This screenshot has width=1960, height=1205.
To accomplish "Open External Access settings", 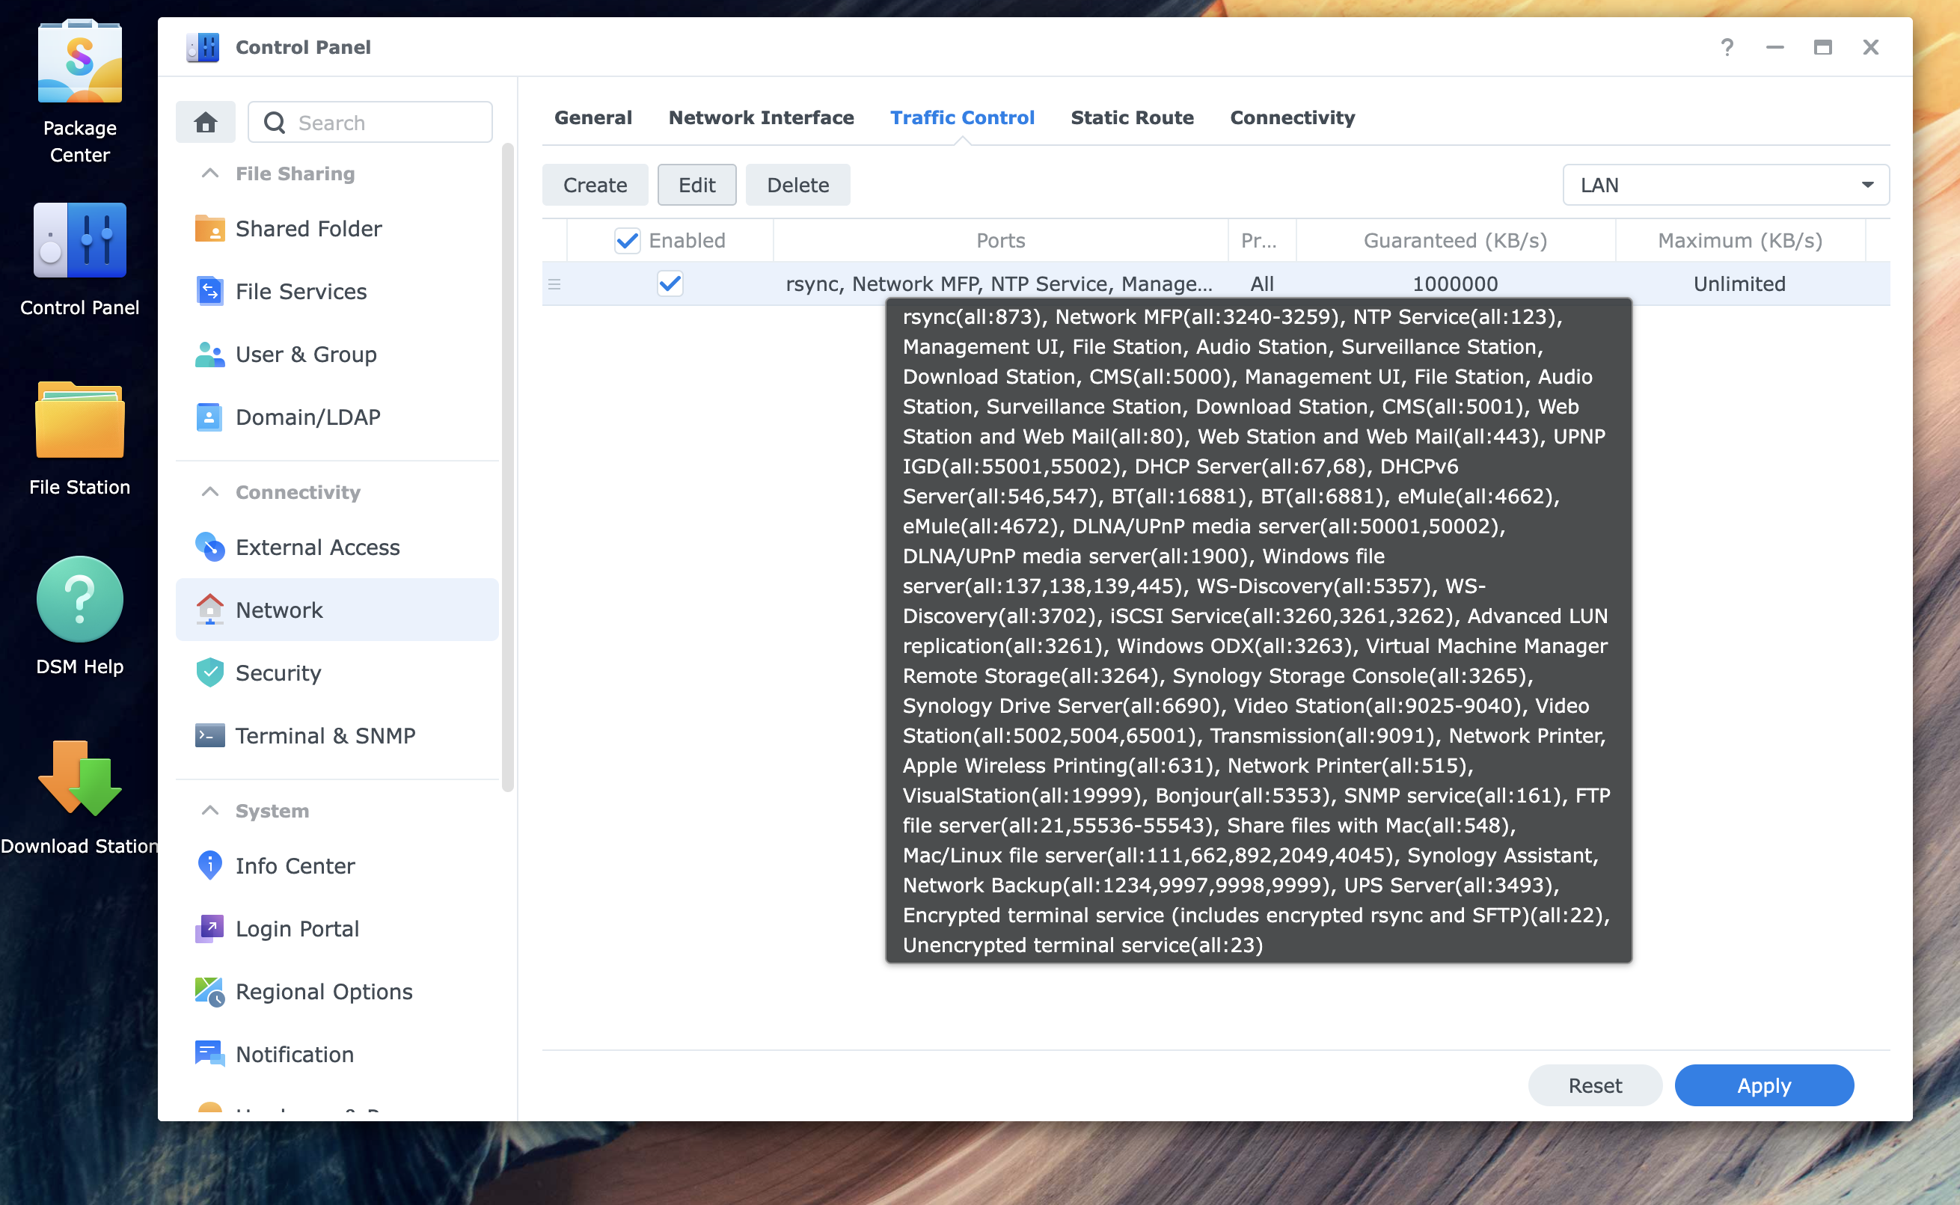I will point(317,548).
